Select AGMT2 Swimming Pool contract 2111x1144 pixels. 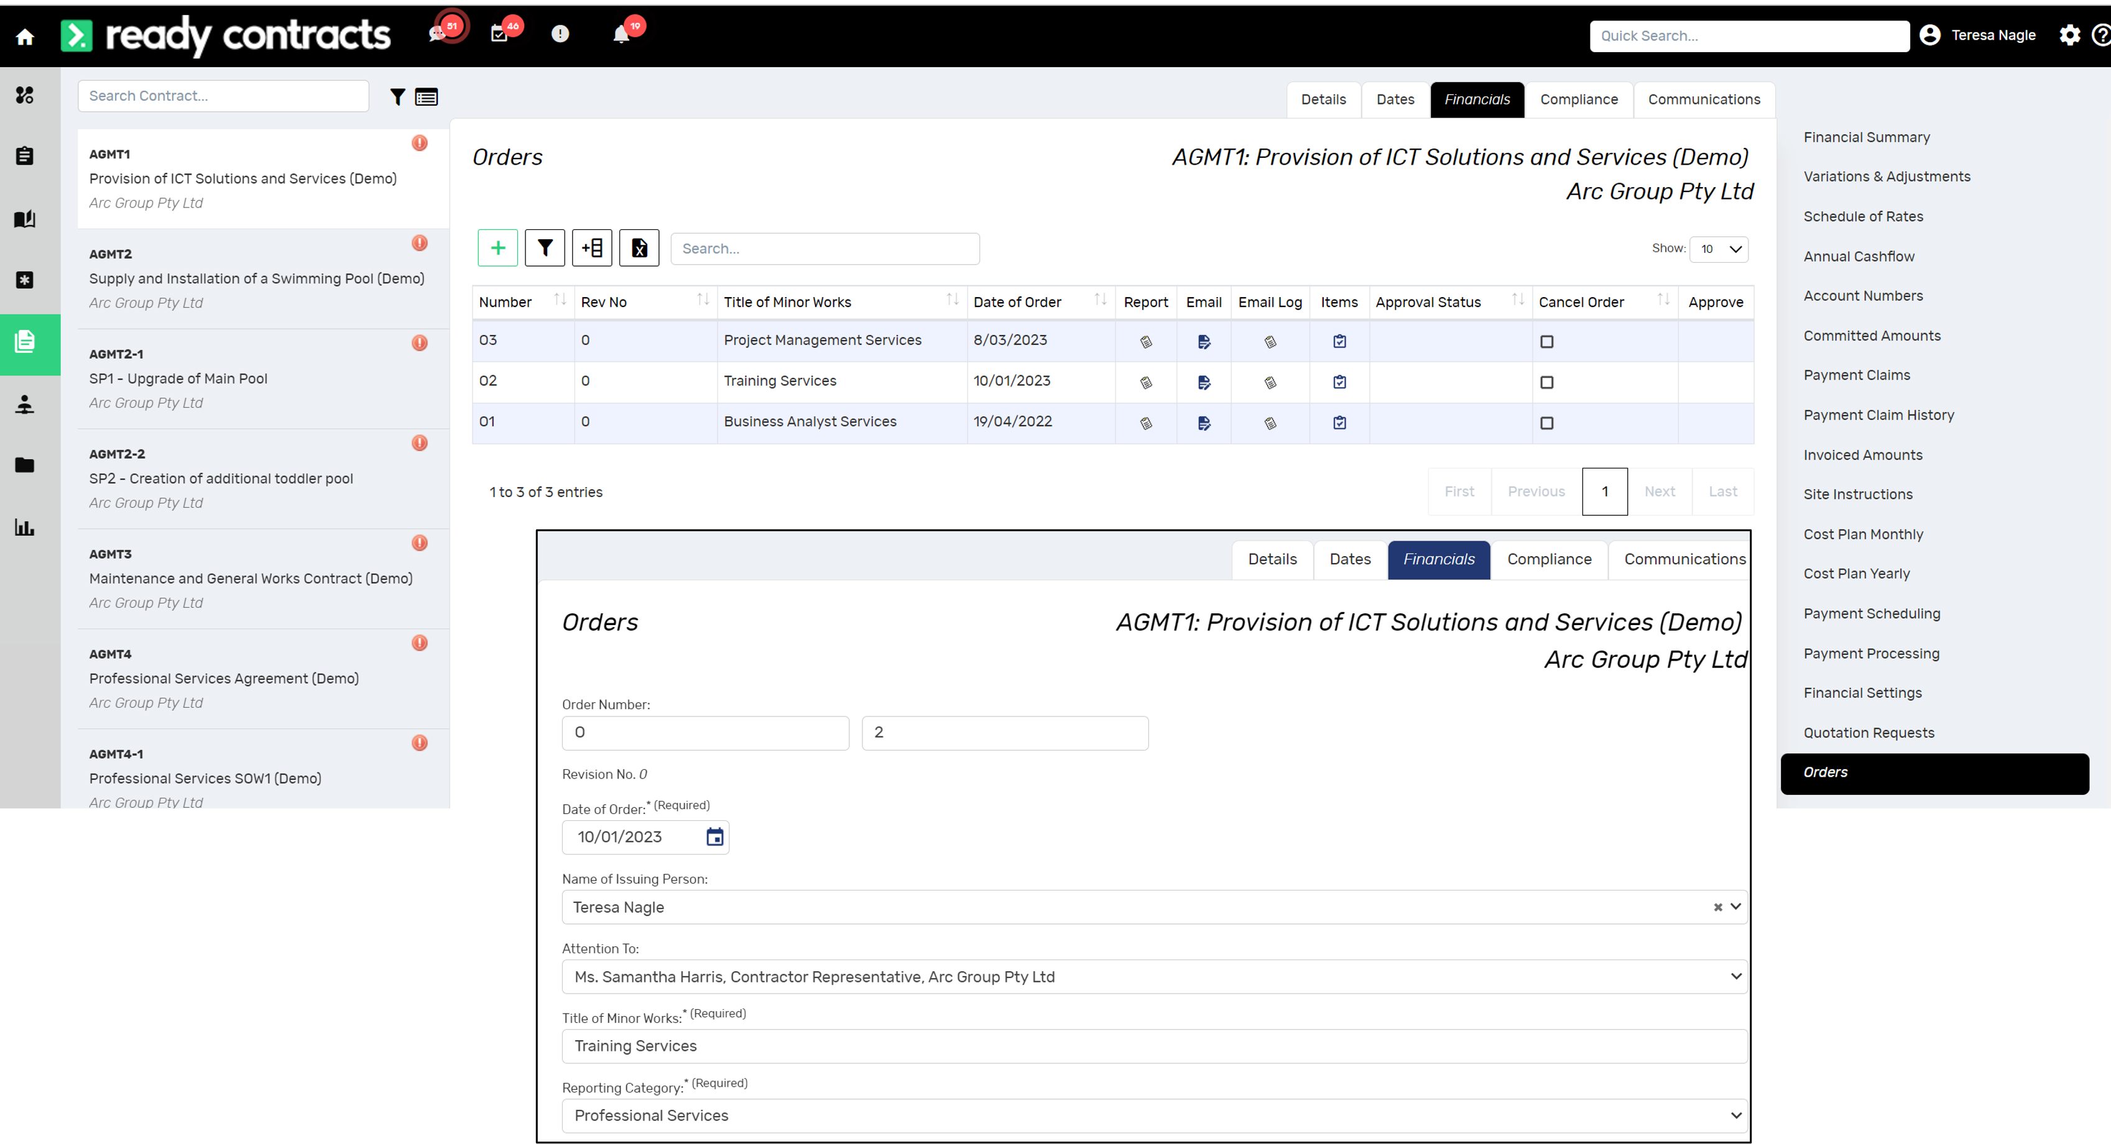click(x=263, y=278)
